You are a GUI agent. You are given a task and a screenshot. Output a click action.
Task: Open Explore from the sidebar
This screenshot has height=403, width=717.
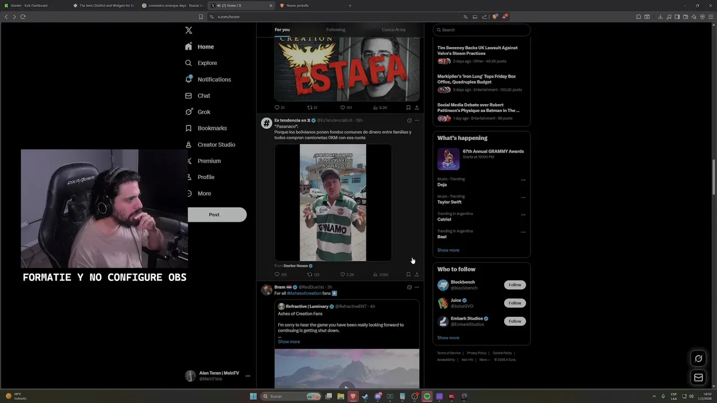[x=201, y=63]
